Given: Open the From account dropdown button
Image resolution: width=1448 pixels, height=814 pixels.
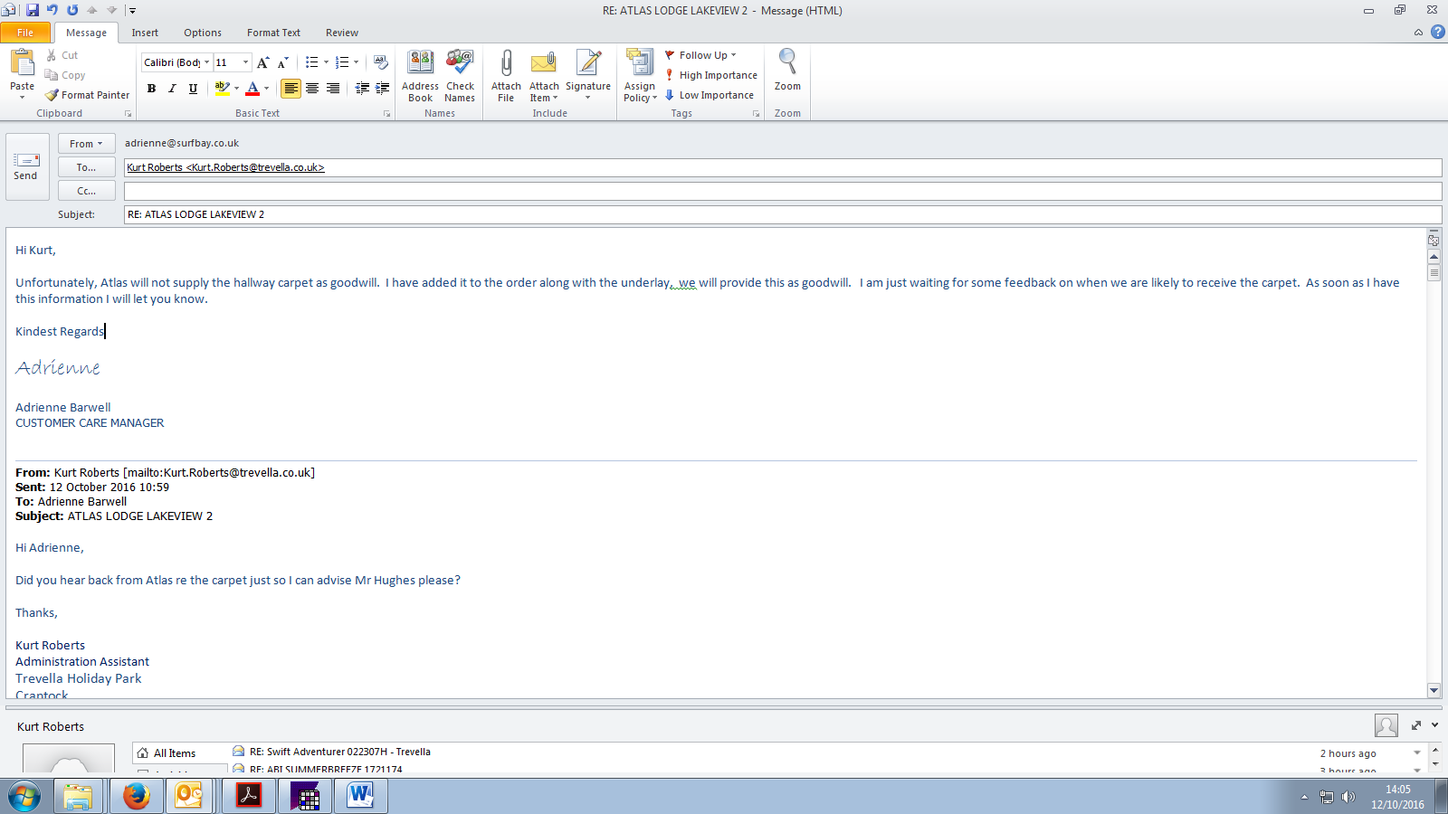Looking at the screenshot, I should (86, 144).
